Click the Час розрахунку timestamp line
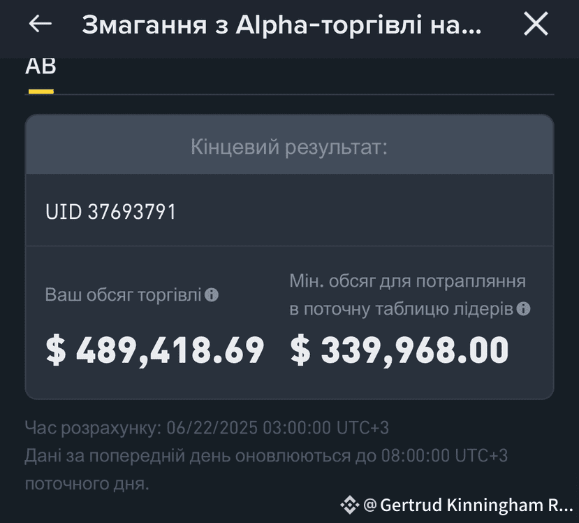This screenshot has width=579, height=523. pyautogui.click(x=207, y=428)
